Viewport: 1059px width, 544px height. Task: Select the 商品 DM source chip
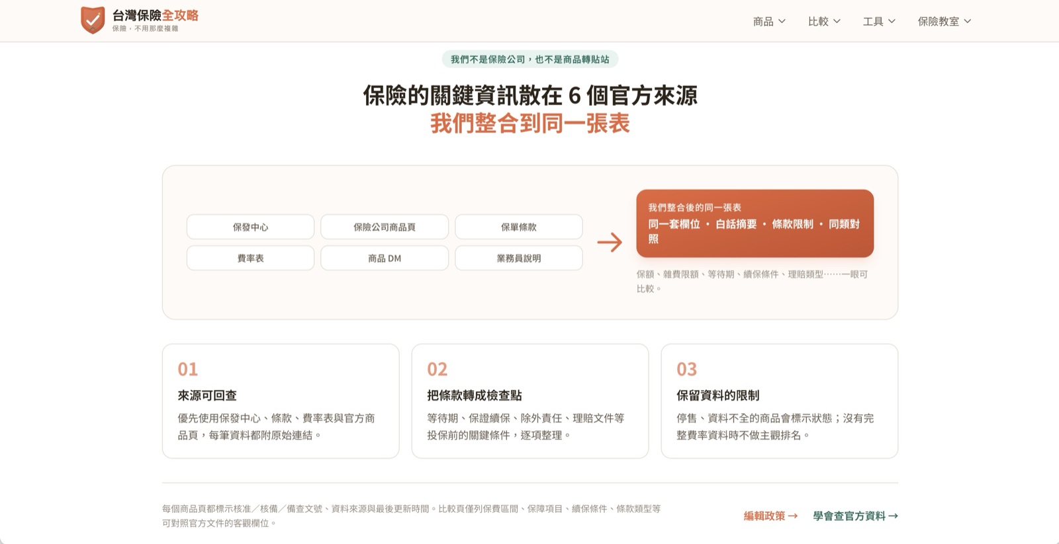click(385, 258)
